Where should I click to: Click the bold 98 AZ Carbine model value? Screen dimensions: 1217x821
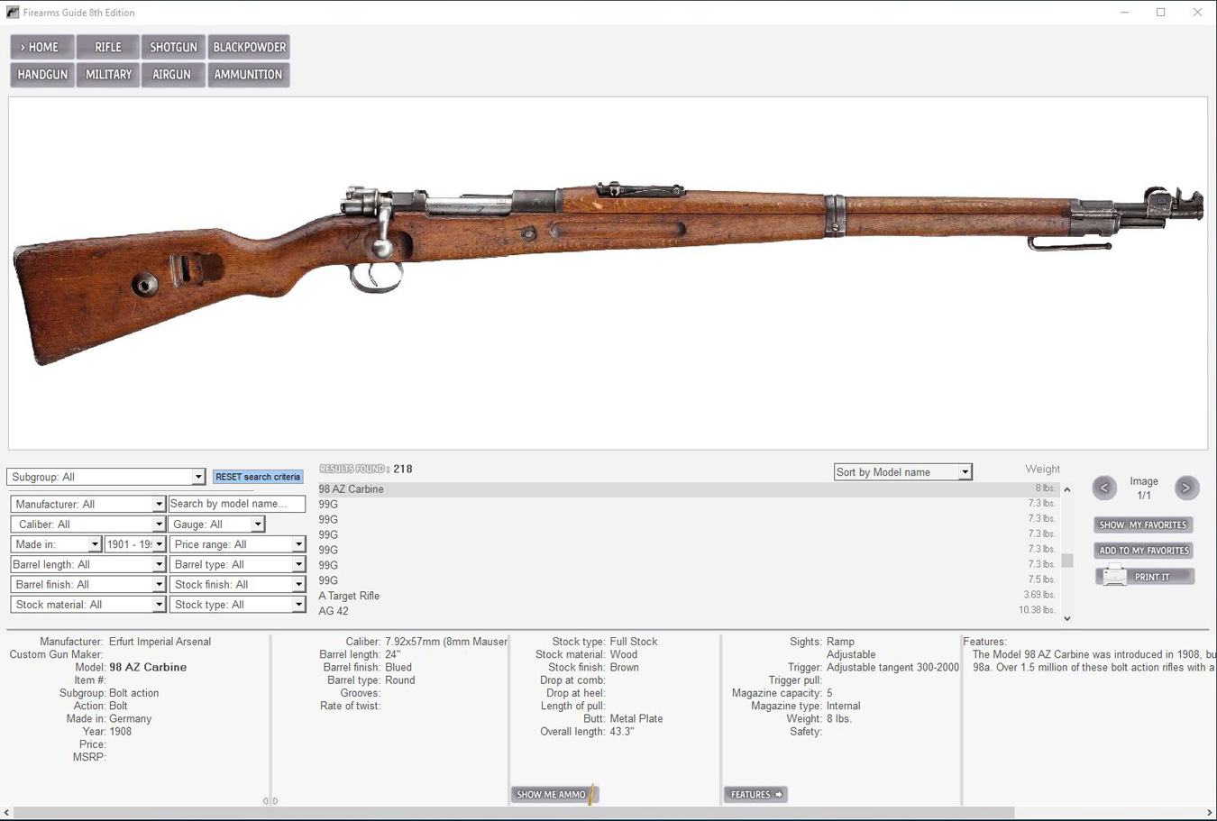pyautogui.click(x=148, y=668)
